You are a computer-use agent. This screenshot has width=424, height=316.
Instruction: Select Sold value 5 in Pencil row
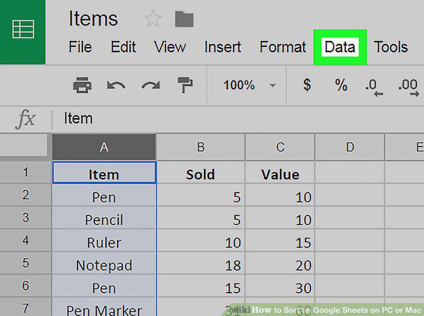(x=200, y=218)
